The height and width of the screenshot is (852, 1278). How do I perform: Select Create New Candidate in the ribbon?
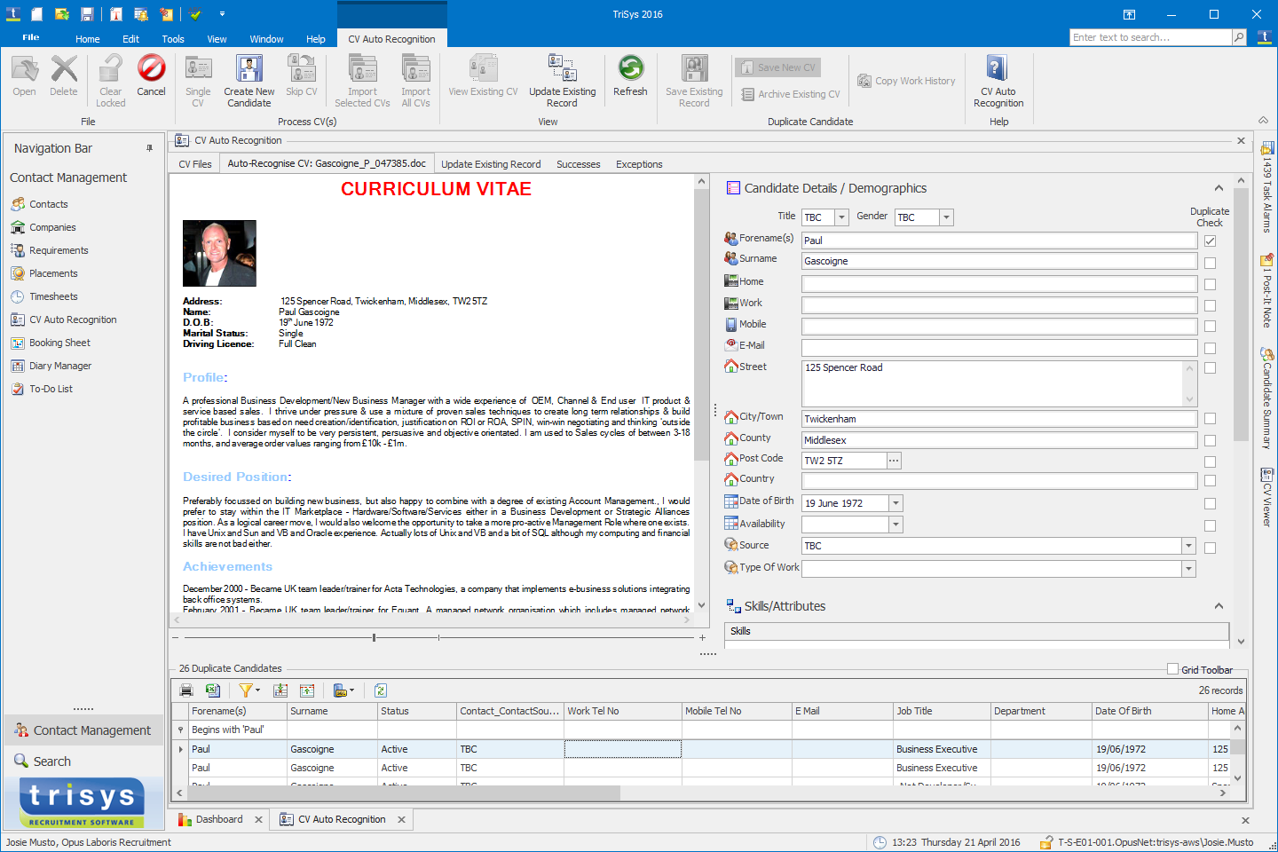click(x=248, y=78)
